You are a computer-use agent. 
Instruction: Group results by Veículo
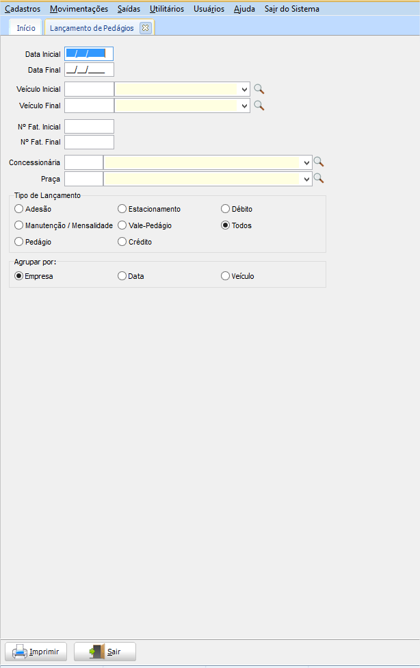226,276
